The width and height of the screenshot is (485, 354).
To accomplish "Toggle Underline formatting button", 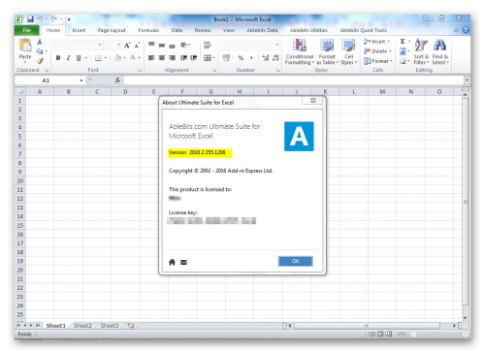I will (79, 58).
